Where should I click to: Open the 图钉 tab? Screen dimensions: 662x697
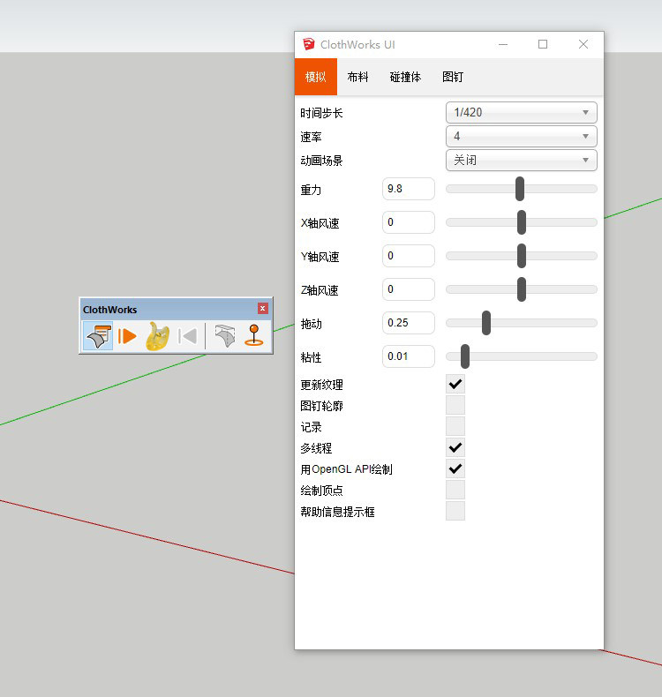click(453, 77)
